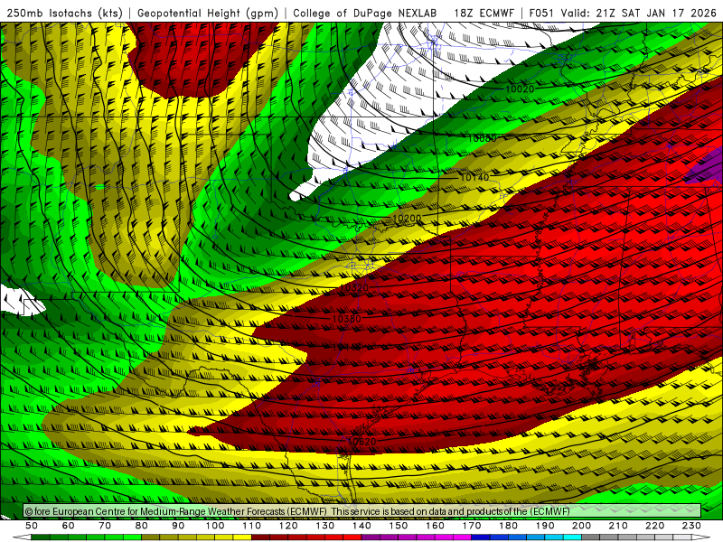The height and width of the screenshot is (542, 723).
Task: Click the 10200 contour label
Action: 408,218
